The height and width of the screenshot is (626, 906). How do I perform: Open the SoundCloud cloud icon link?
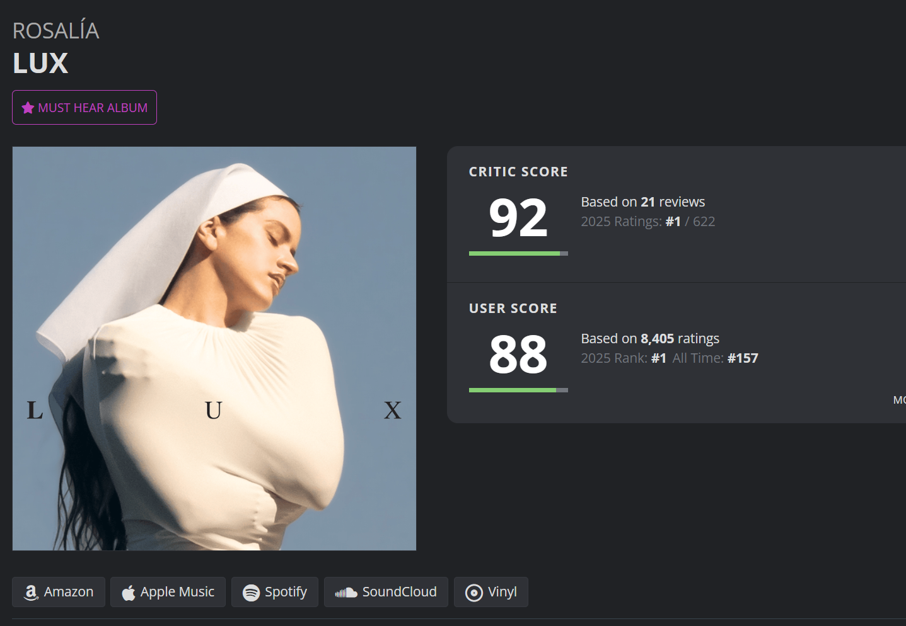coord(346,593)
